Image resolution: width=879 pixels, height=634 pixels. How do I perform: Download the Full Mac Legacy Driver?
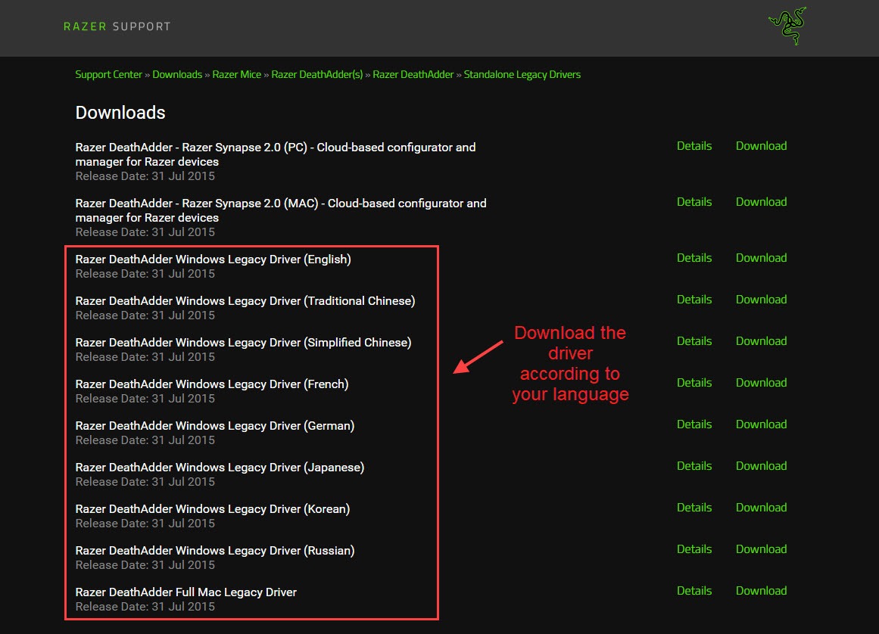tap(761, 591)
